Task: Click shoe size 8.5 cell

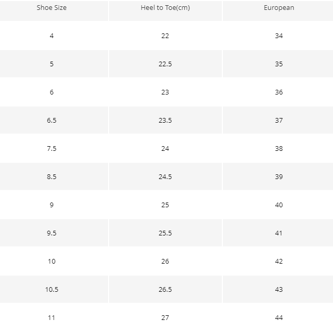Action: (52, 177)
